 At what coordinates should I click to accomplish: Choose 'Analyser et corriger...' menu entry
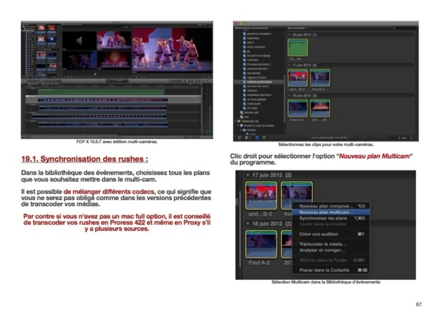click(331, 250)
